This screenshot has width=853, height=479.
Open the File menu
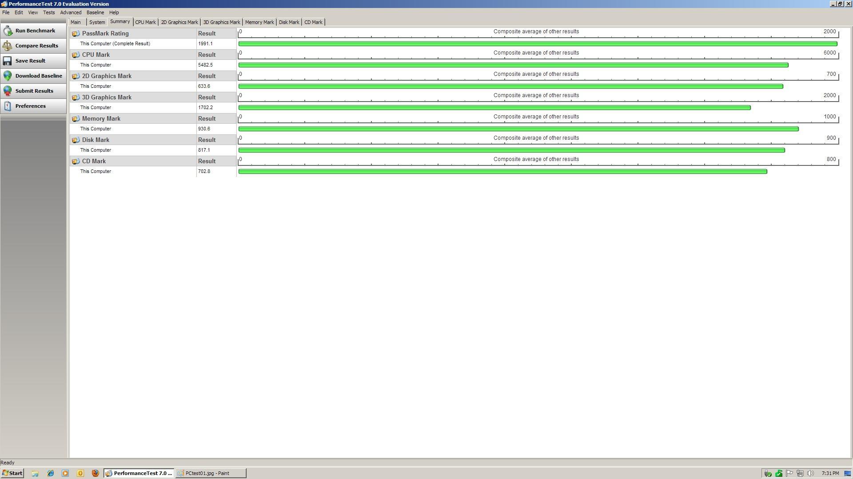[6, 12]
